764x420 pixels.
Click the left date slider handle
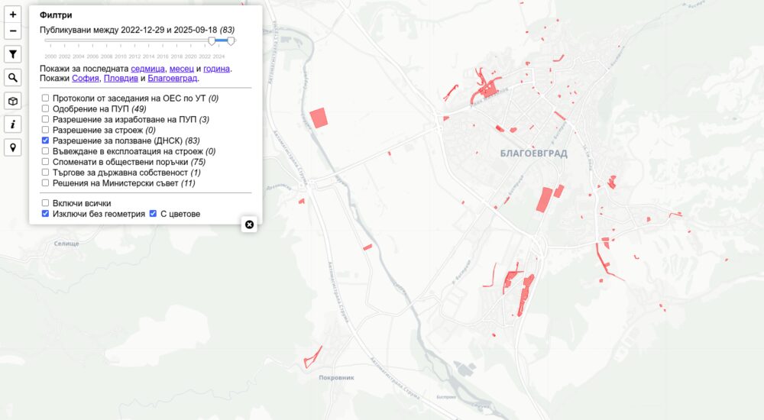tap(212, 41)
